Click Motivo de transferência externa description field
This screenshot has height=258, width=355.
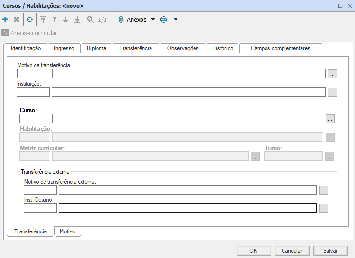click(x=187, y=190)
